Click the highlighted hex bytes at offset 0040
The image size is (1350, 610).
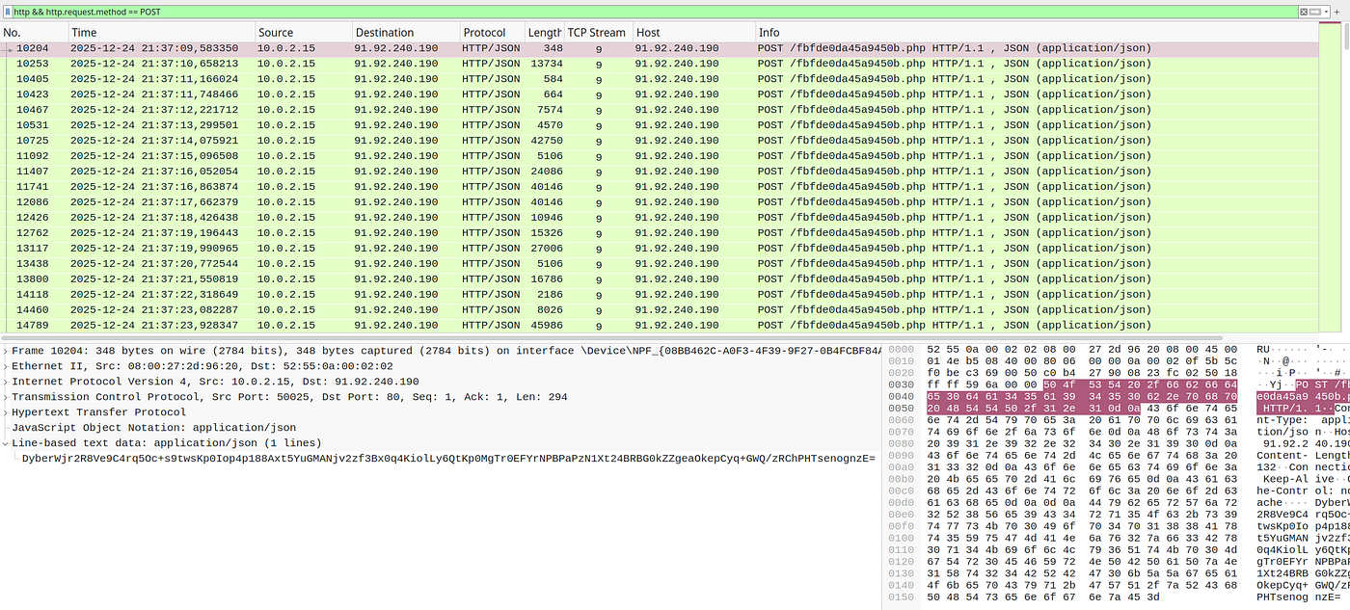coord(1084,396)
